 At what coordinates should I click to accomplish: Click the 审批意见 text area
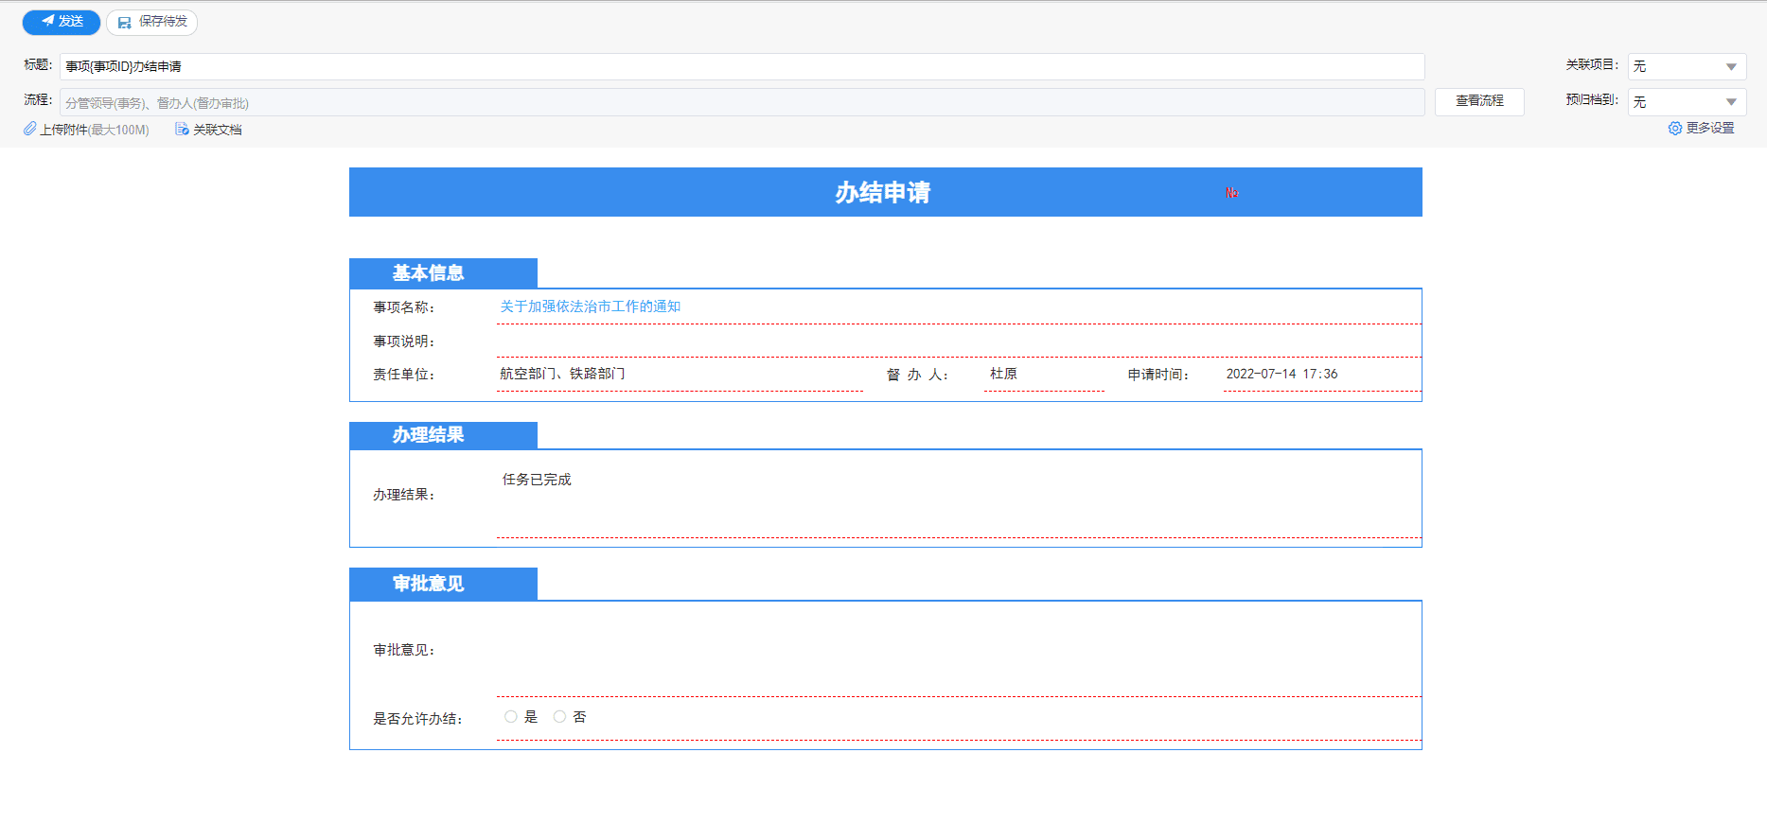tap(959, 651)
